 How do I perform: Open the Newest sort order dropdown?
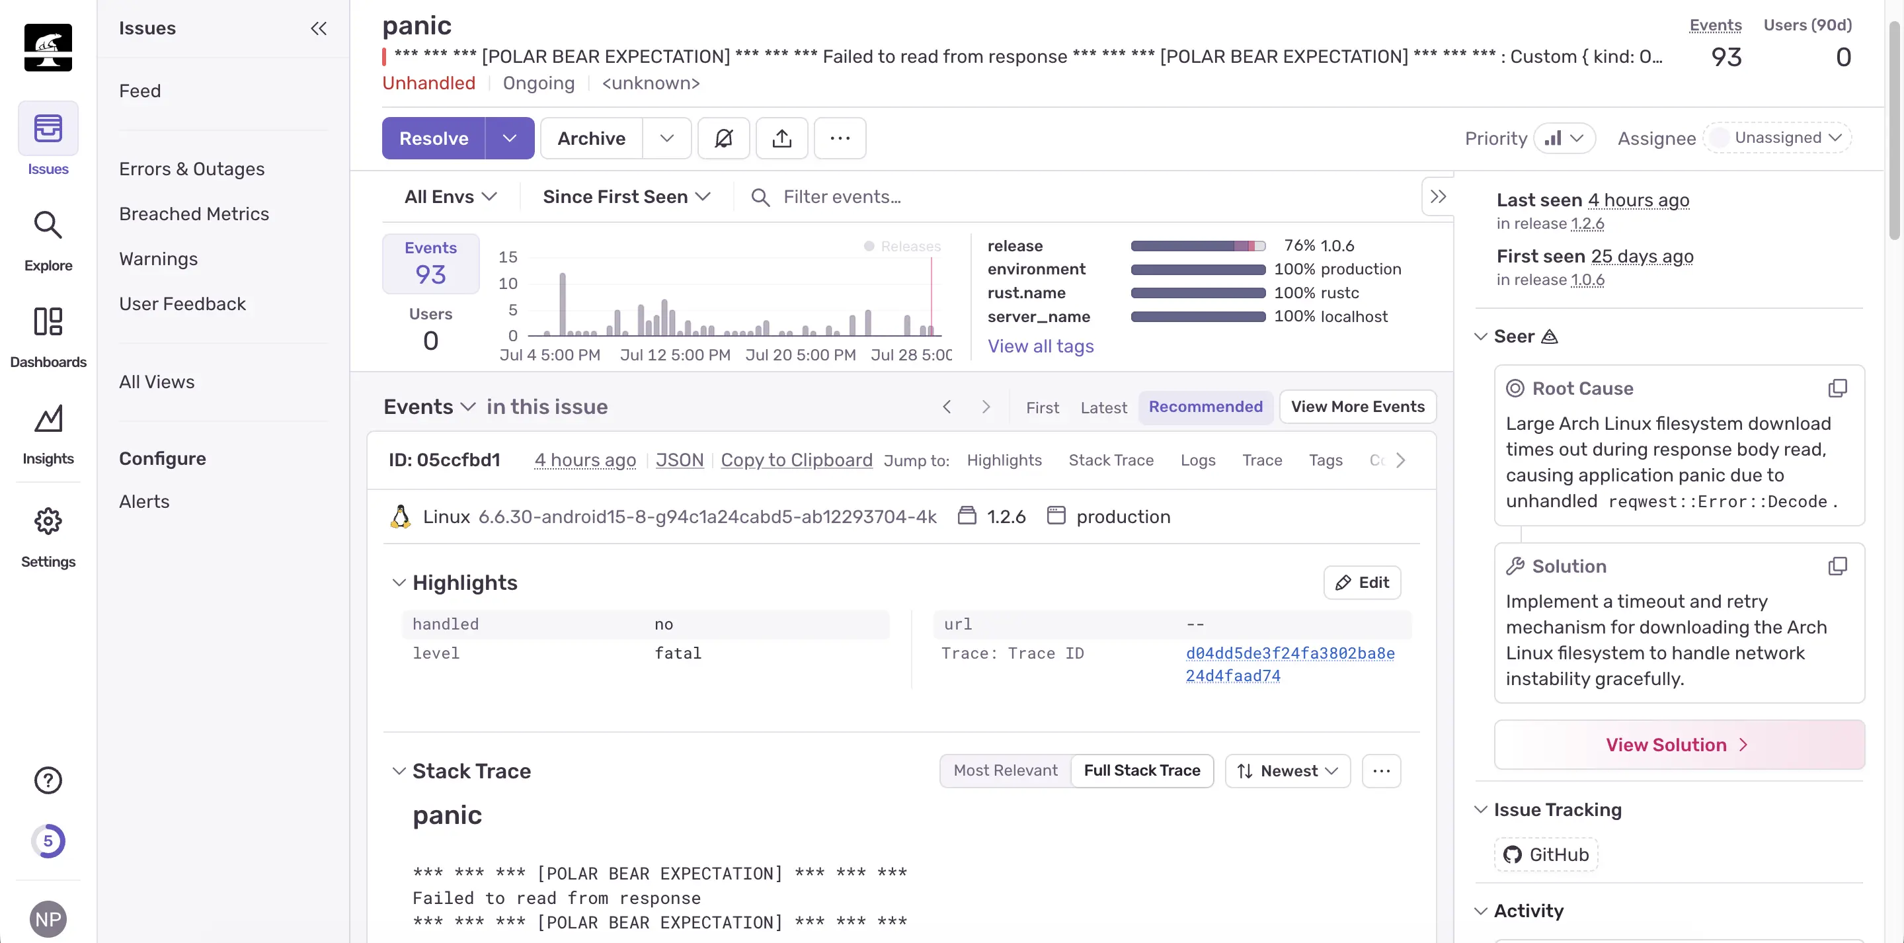pos(1288,770)
